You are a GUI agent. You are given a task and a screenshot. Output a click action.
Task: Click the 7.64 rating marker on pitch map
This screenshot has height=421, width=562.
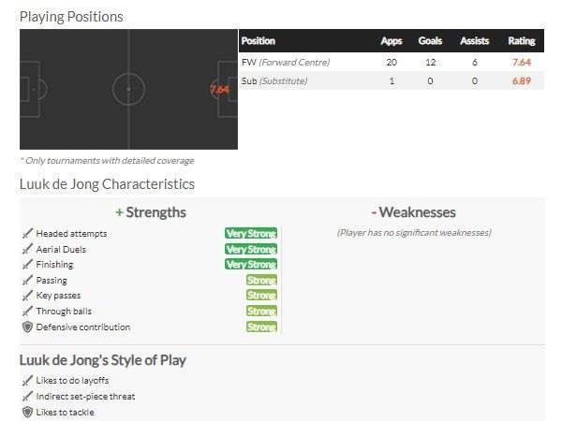tap(219, 89)
